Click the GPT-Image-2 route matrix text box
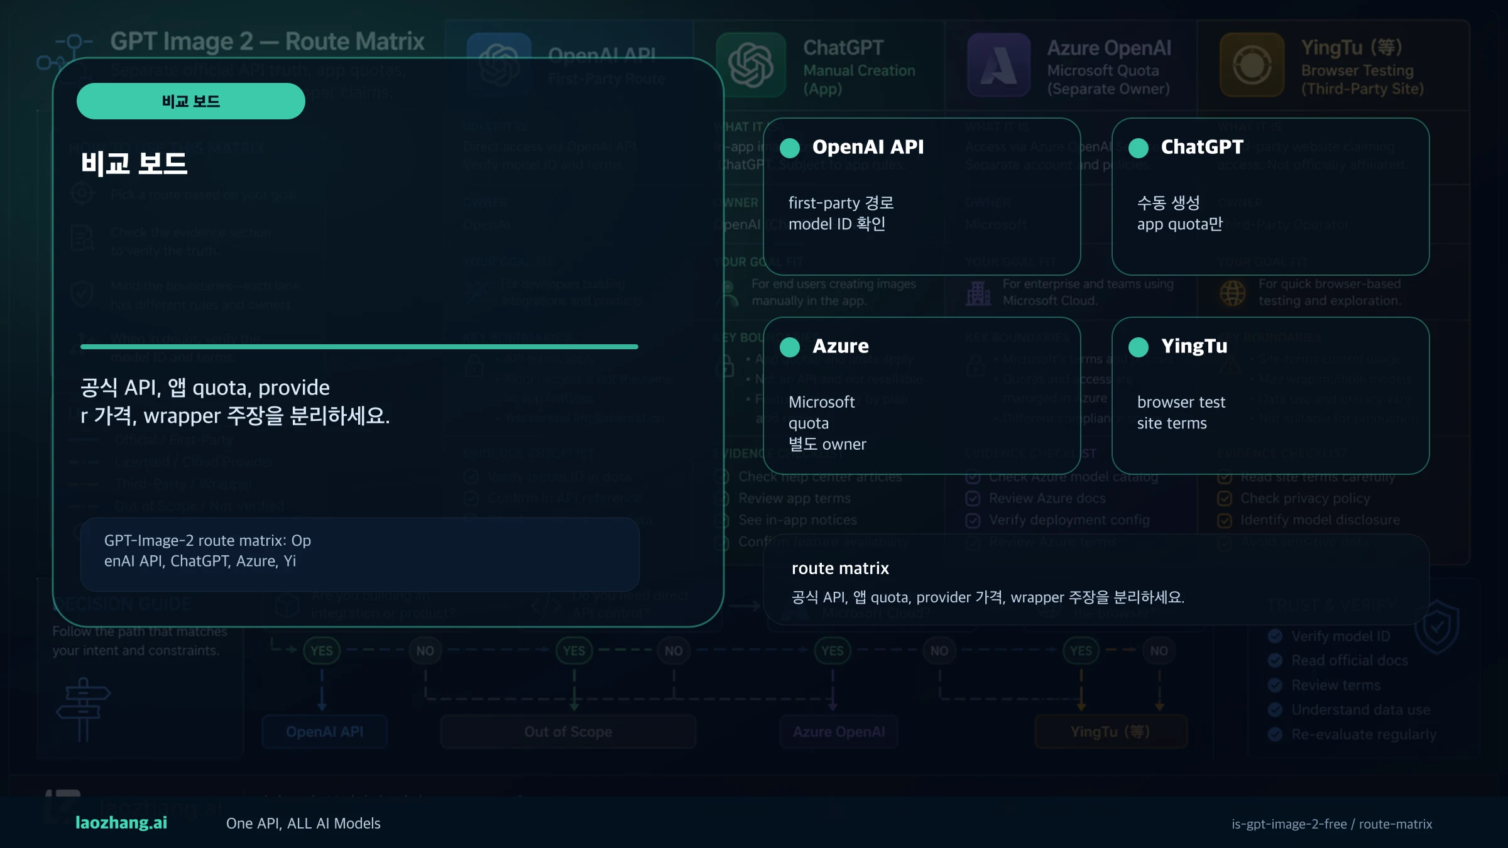The height and width of the screenshot is (848, 1508). click(x=360, y=554)
